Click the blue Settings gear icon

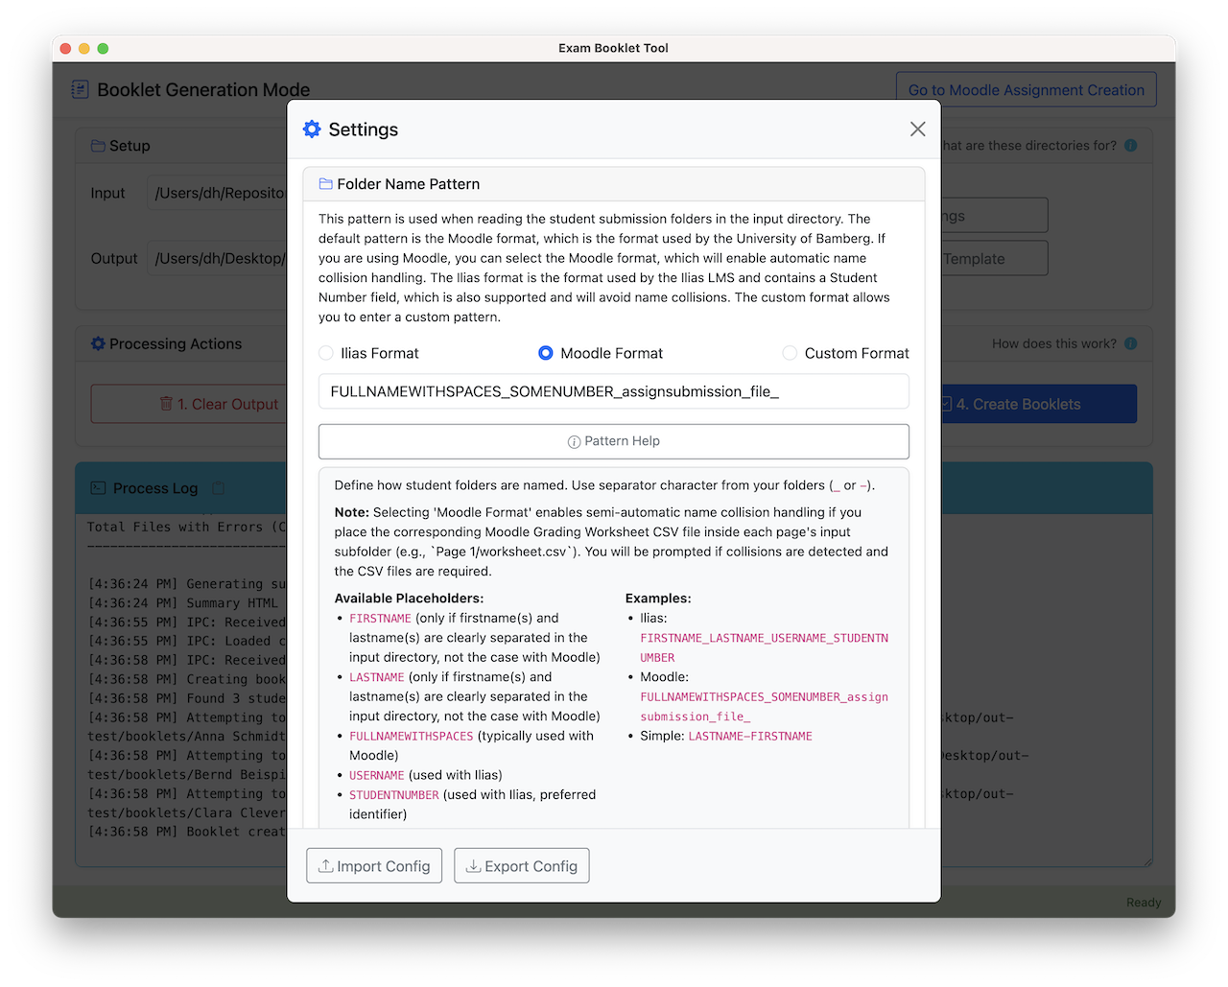(312, 129)
